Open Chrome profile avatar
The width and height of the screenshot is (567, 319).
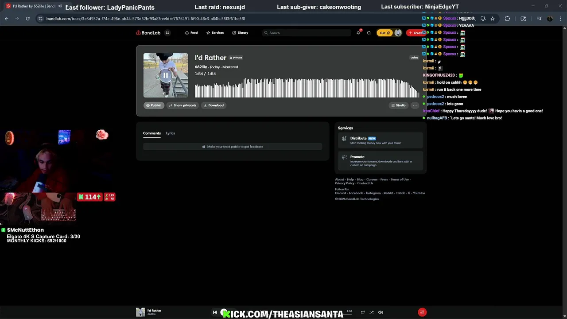point(550,19)
